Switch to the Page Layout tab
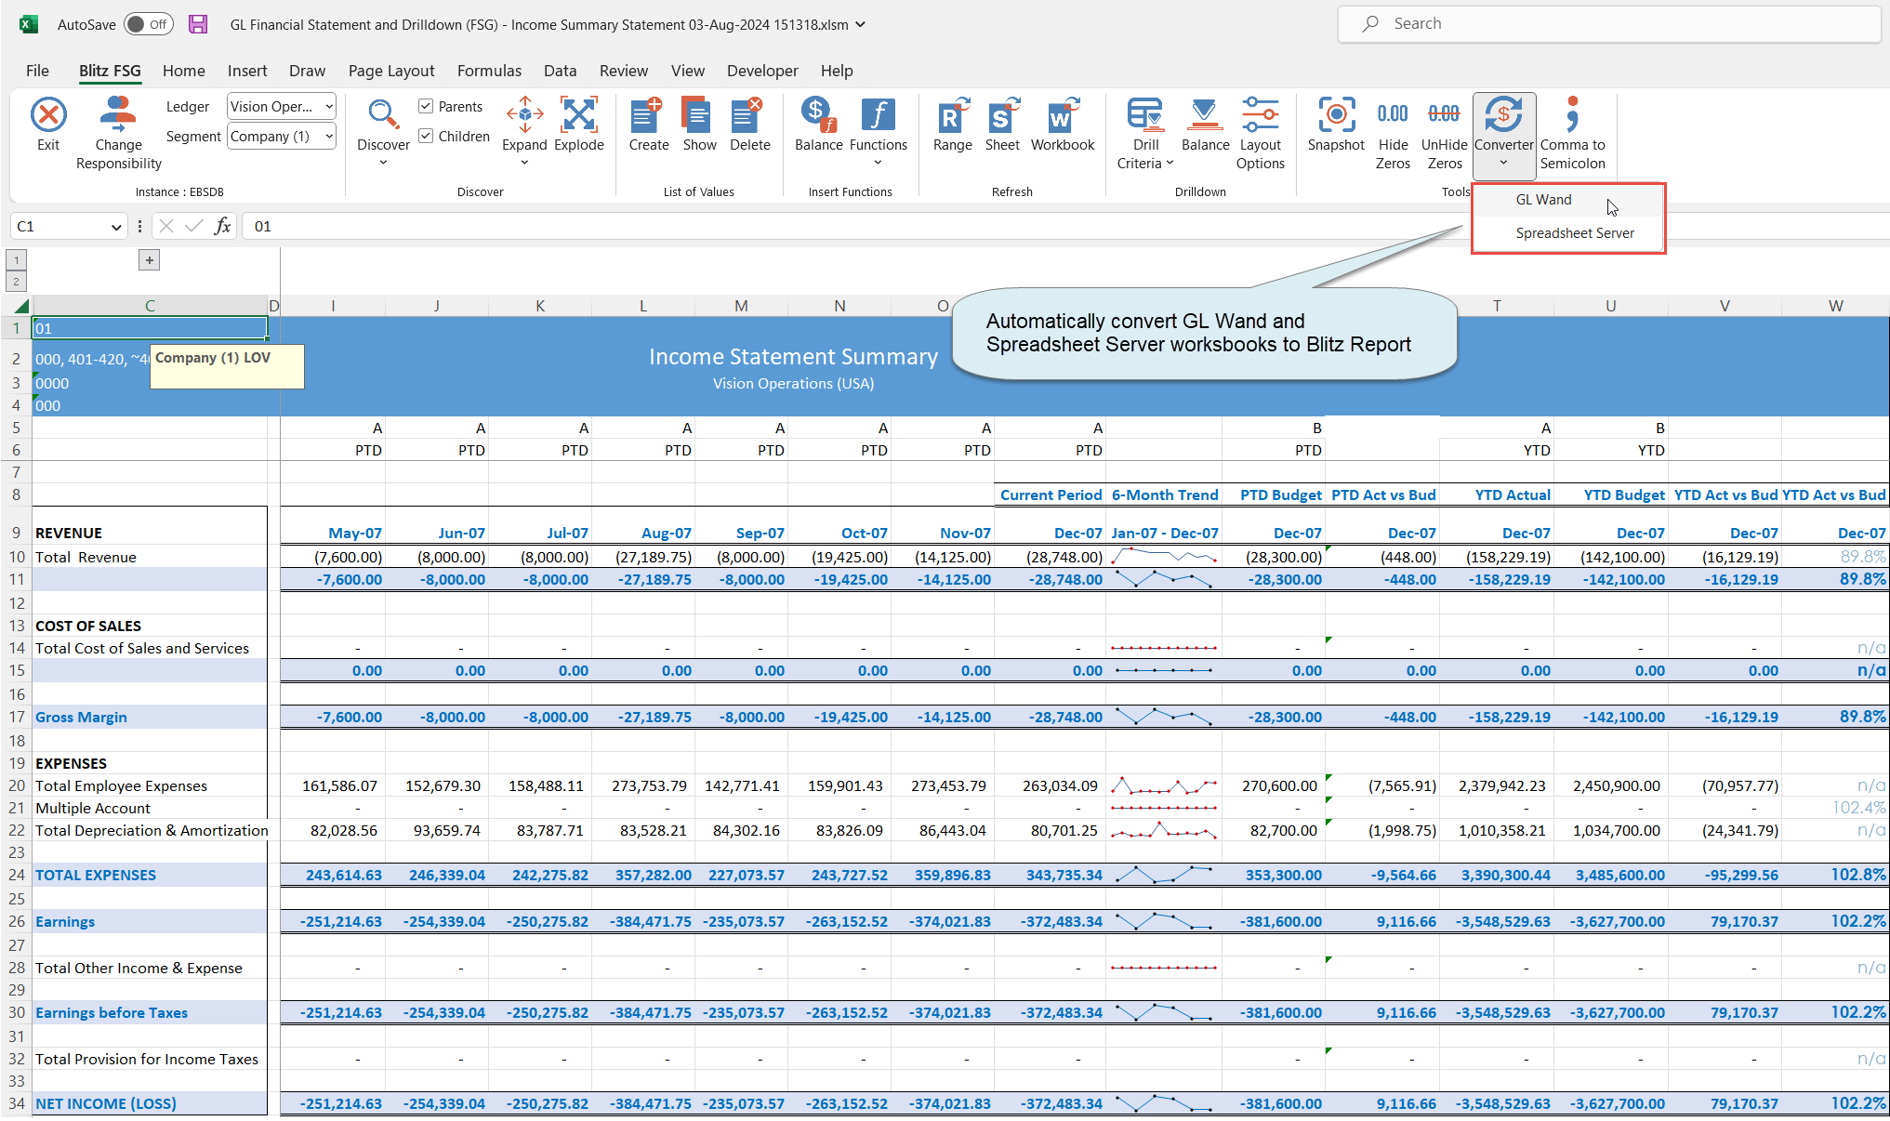 391,71
